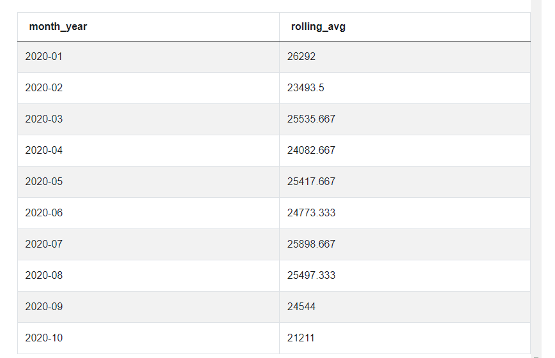Image resolution: width=555 pixels, height=358 pixels.
Task: Click the 25497.333 value
Action: click(311, 275)
